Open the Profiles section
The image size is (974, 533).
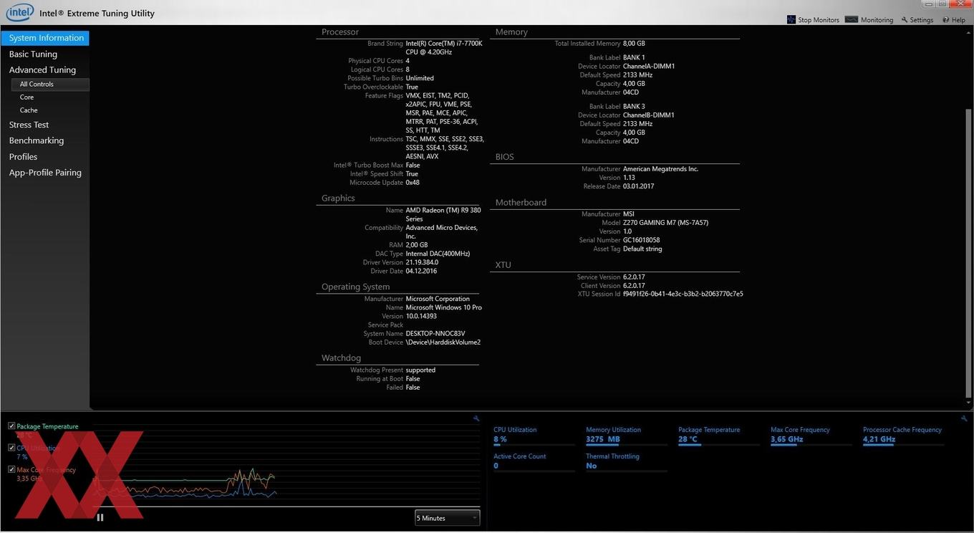(x=23, y=156)
